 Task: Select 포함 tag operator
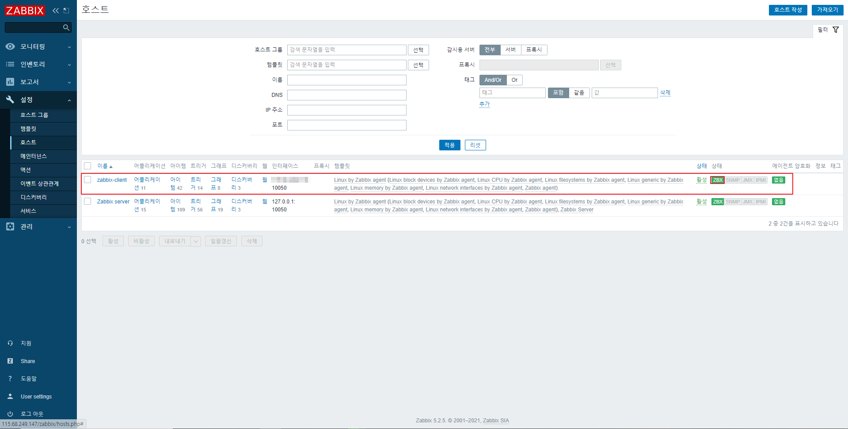(x=558, y=92)
